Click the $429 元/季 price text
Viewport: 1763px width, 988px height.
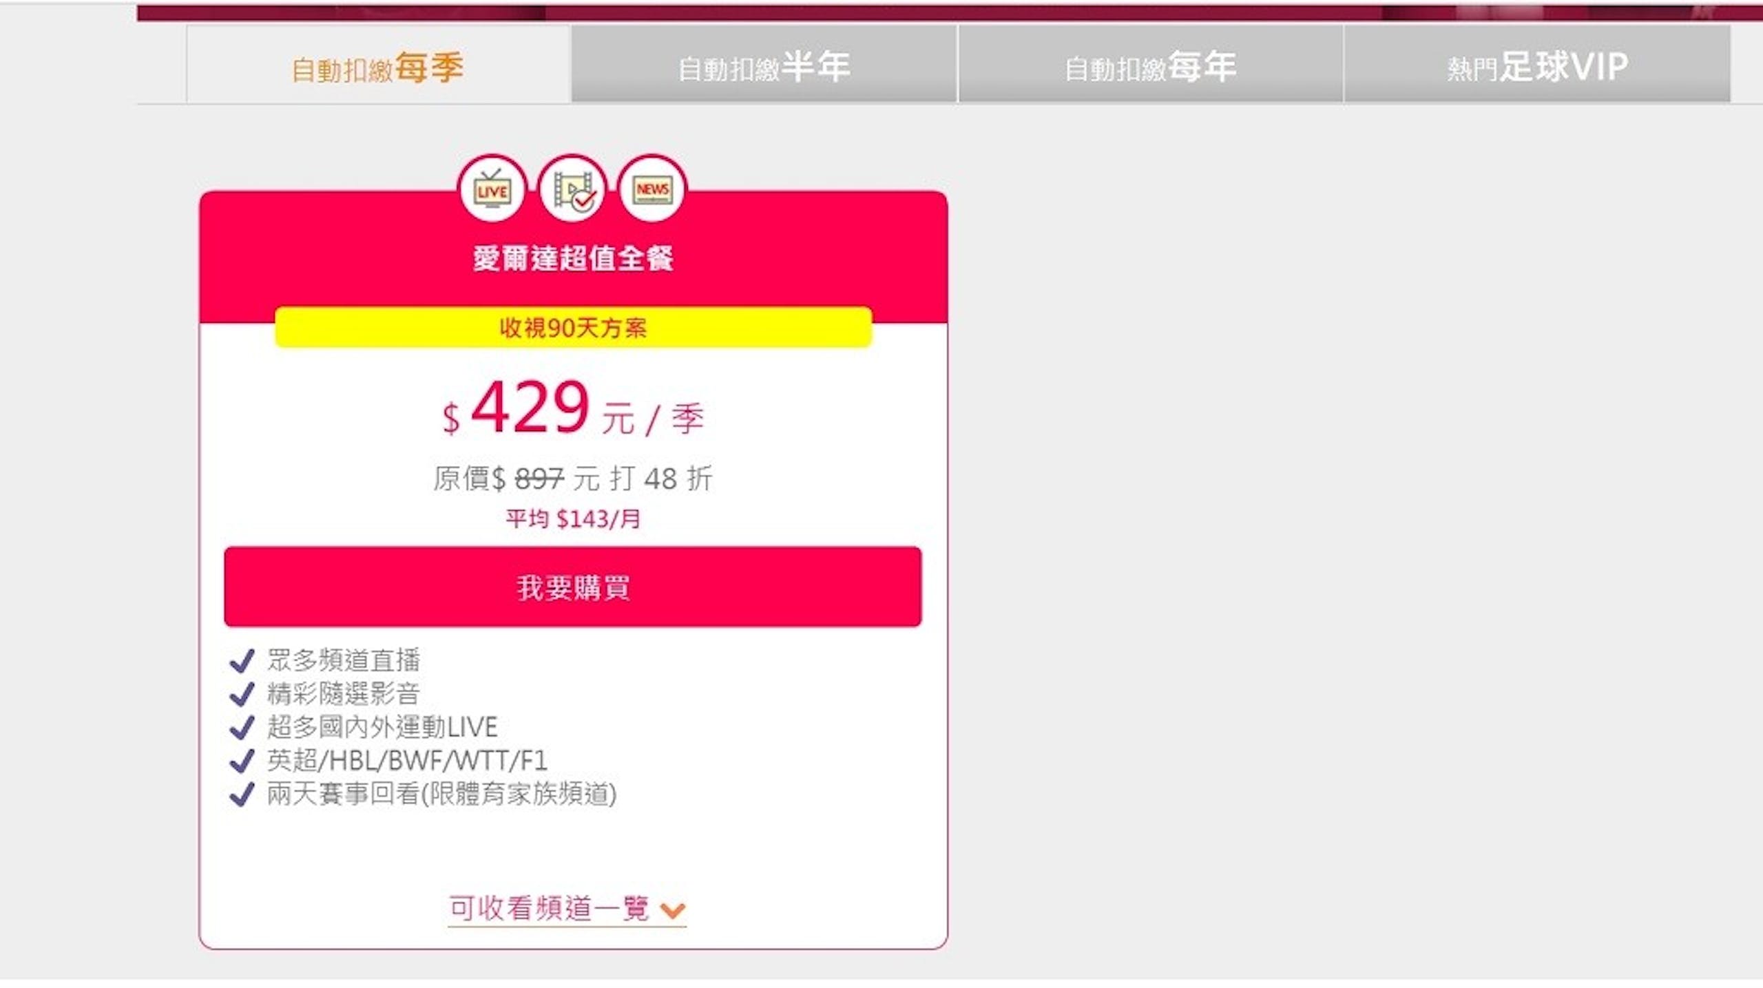click(573, 409)
